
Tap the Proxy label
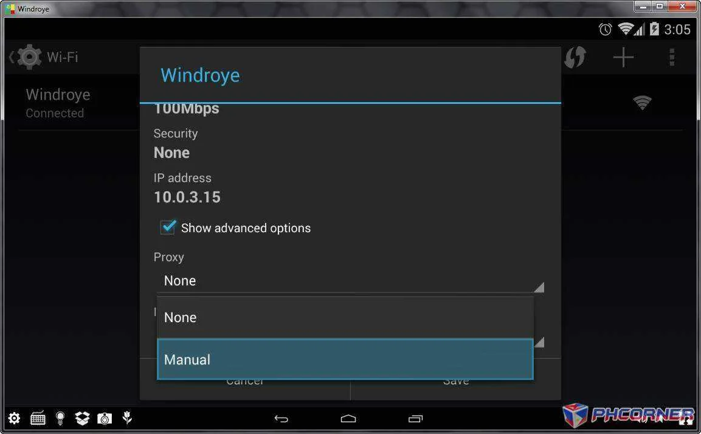point(169,258)
